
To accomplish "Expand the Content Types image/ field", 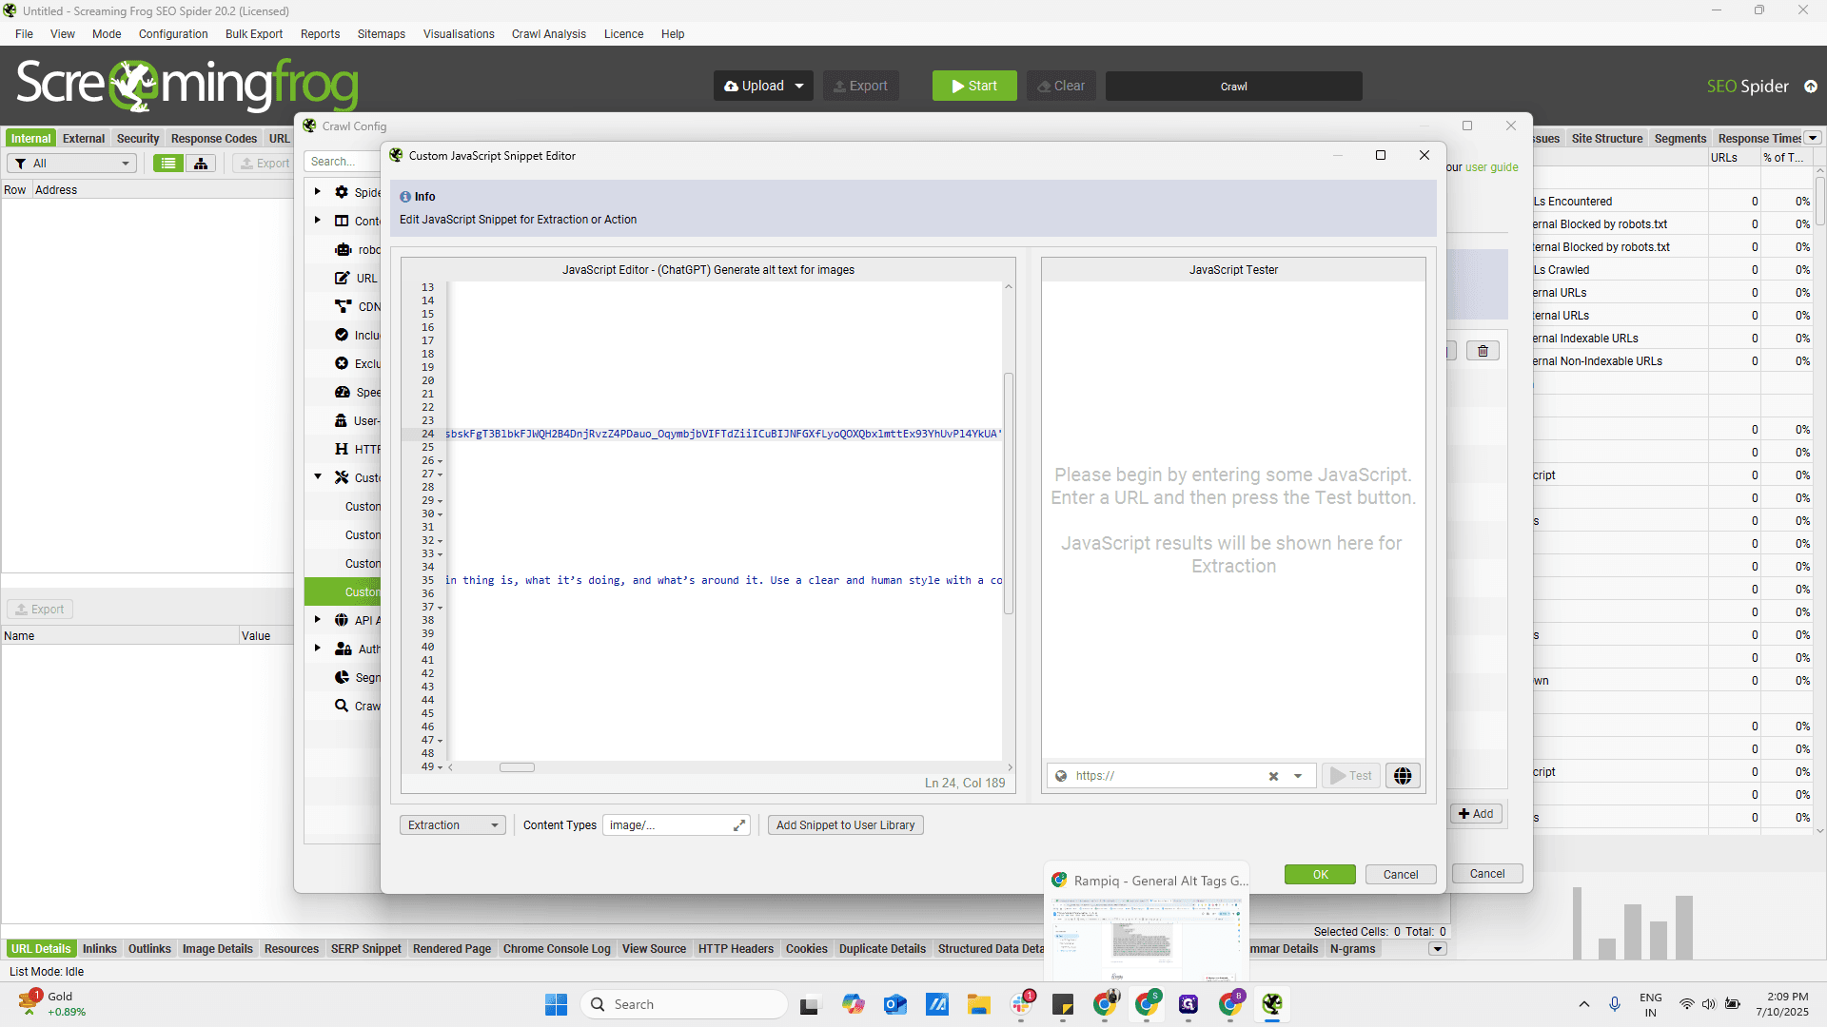I will 739,825.
